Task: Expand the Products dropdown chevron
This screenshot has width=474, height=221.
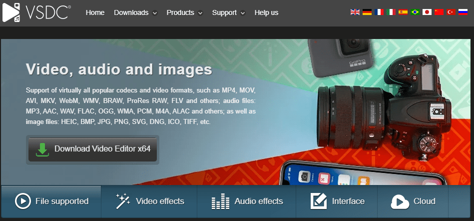Action: pos(200,13)
